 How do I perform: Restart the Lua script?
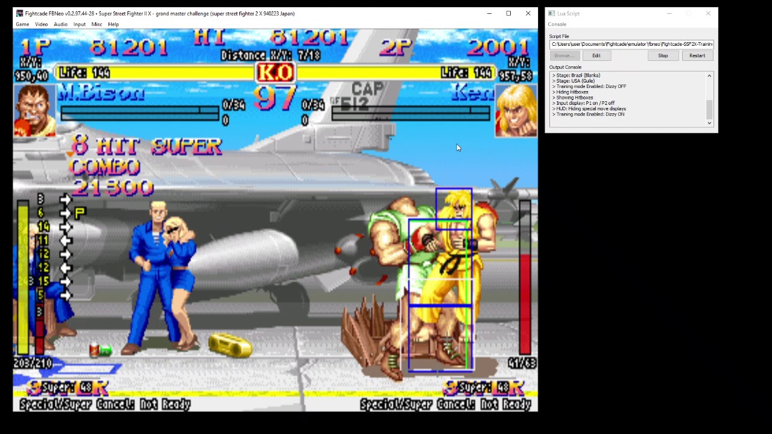[x=697, y=55]
